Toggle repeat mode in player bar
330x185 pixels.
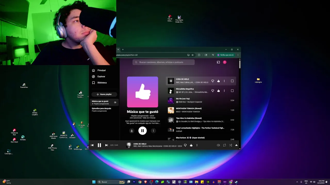225,145
